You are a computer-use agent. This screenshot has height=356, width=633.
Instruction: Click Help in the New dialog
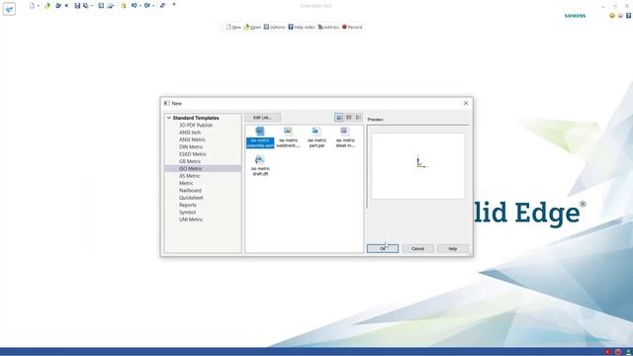(453, 248)
